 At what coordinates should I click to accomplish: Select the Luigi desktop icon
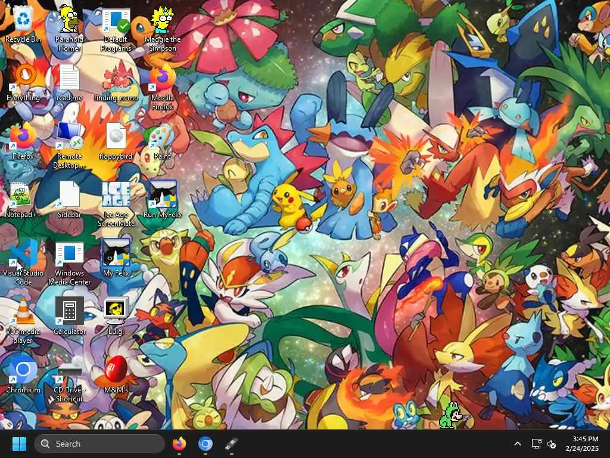(116, 316)
